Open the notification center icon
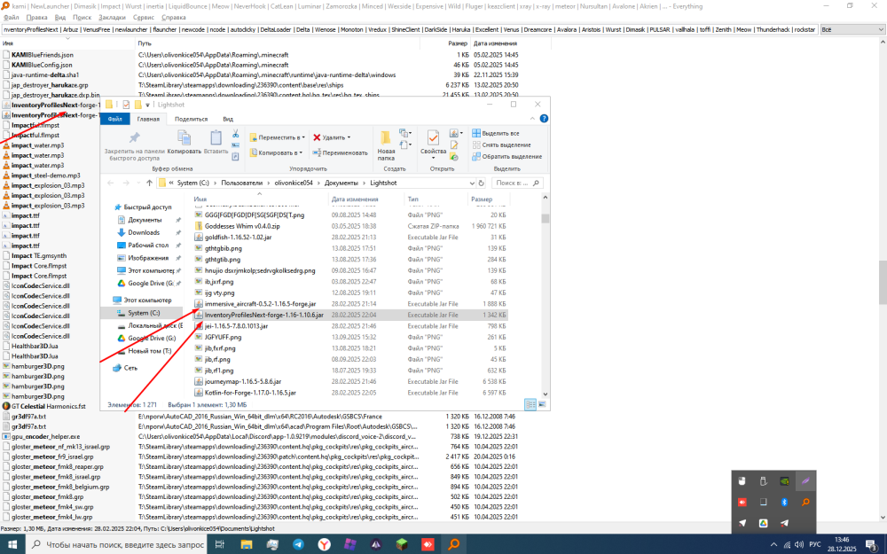 click(x=872, y=544)
